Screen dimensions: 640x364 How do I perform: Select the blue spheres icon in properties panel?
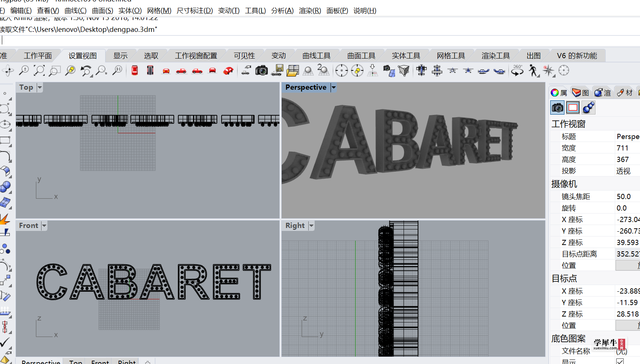coord(588,108)
